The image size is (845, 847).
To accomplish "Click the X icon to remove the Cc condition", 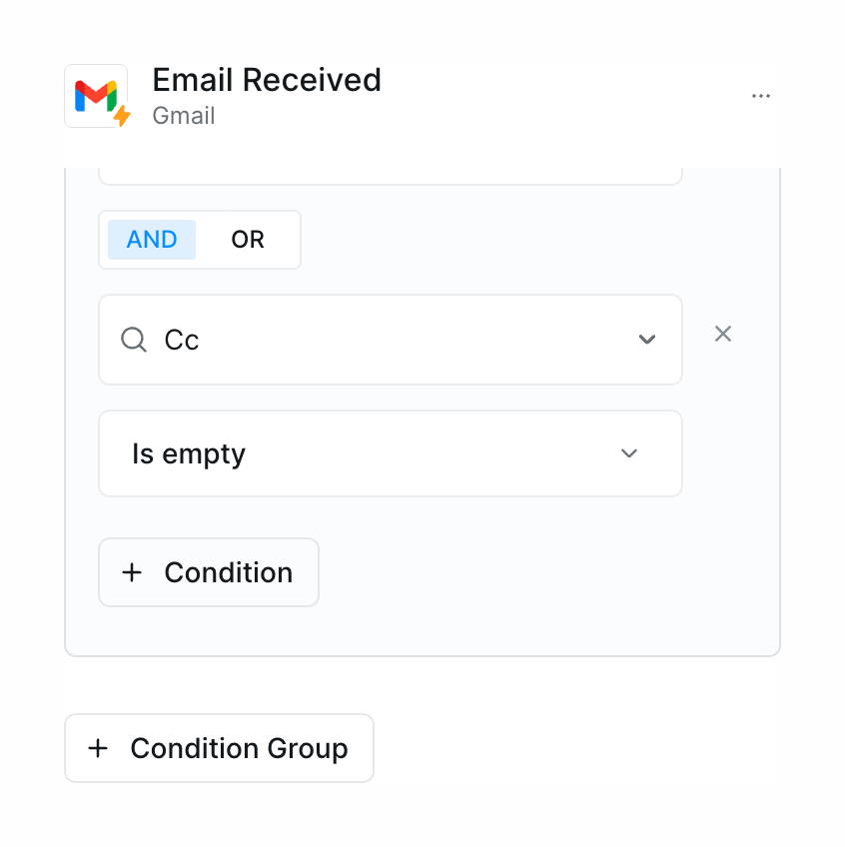I will point(722,334).
